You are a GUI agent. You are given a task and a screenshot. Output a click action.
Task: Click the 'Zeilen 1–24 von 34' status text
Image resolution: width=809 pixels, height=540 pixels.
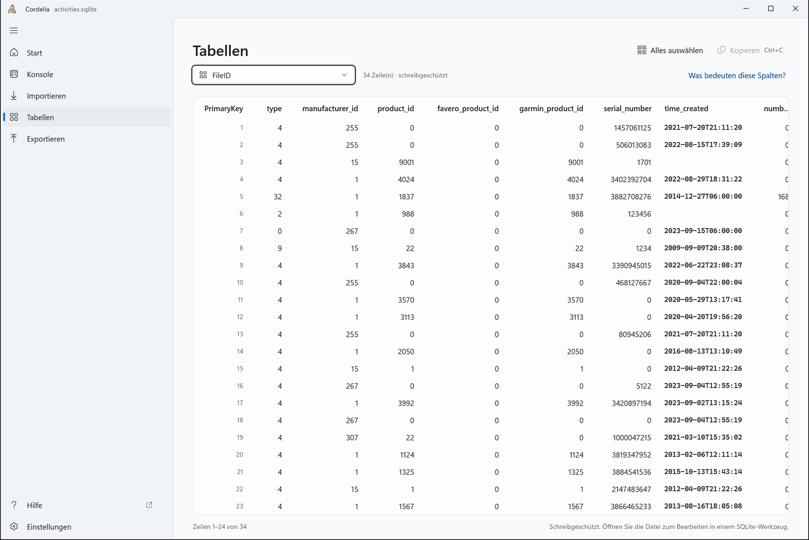(220, 527)
